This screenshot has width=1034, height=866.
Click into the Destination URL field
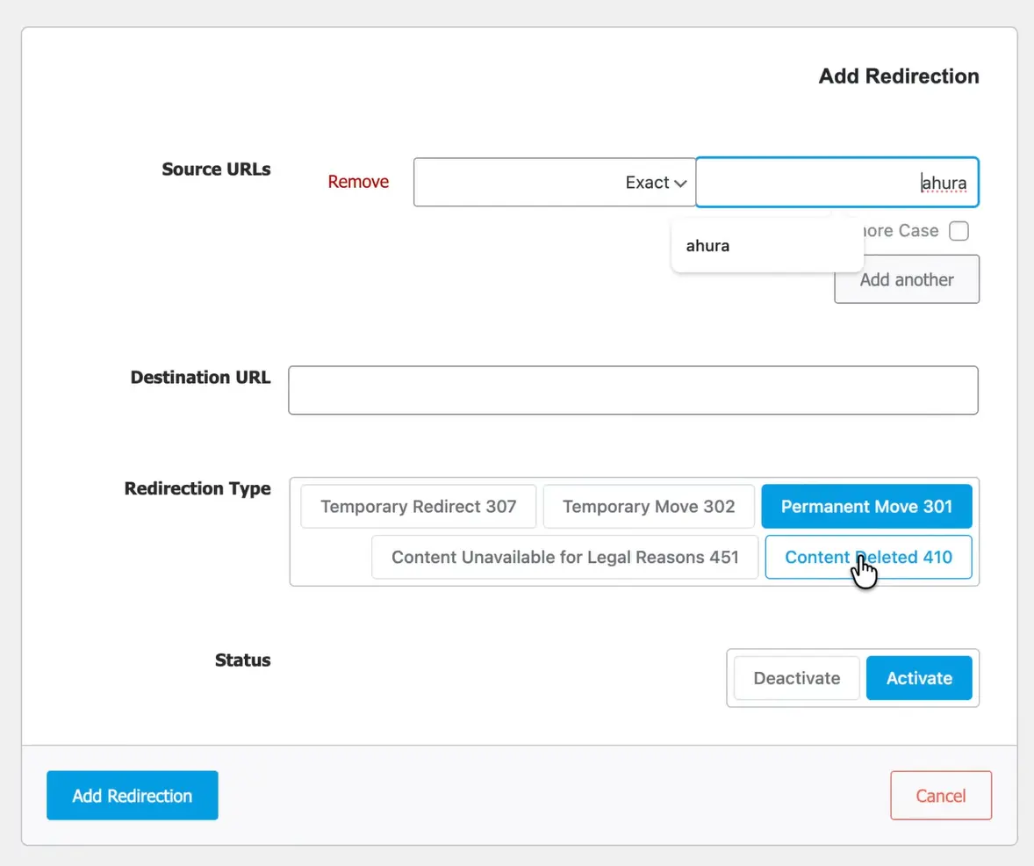[x=633, y=390]
